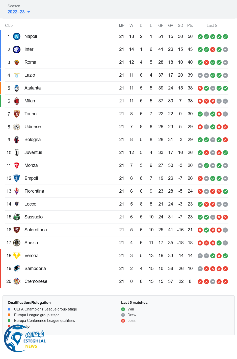Screen dimensions: 237x359
Task: Click the orange Europa League legend swatch
Action: 9,315
